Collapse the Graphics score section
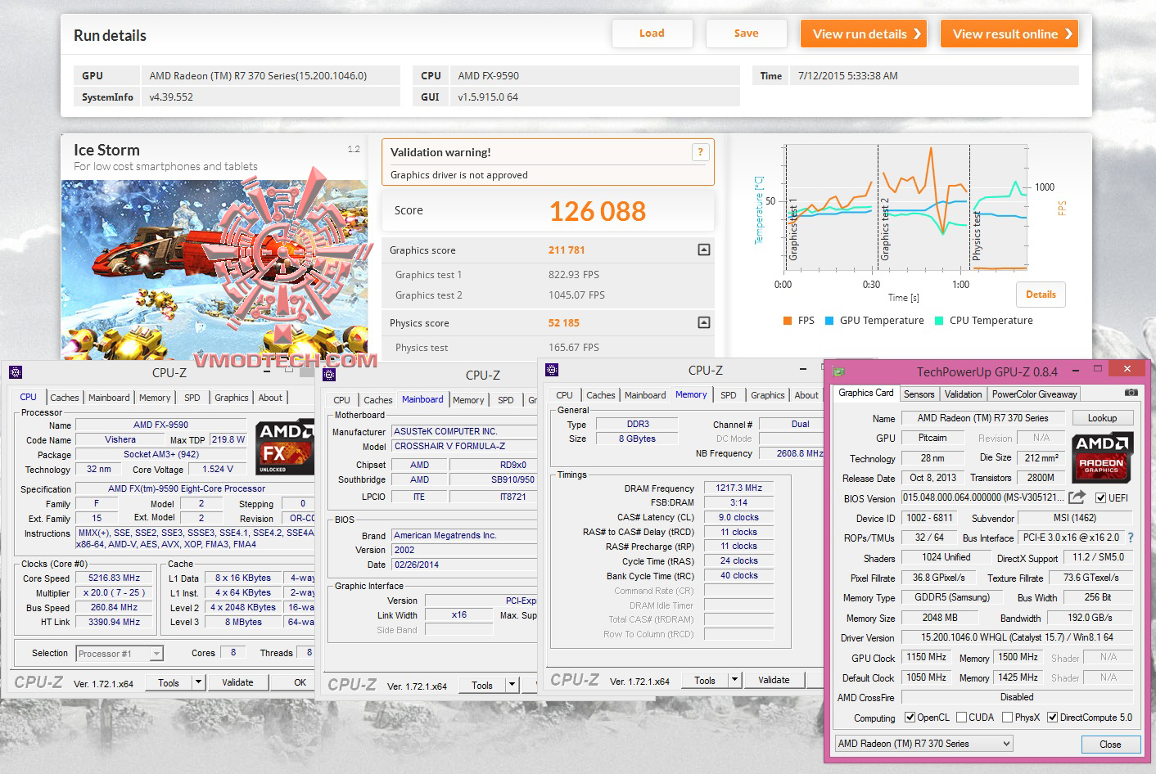 pos(704,250)
